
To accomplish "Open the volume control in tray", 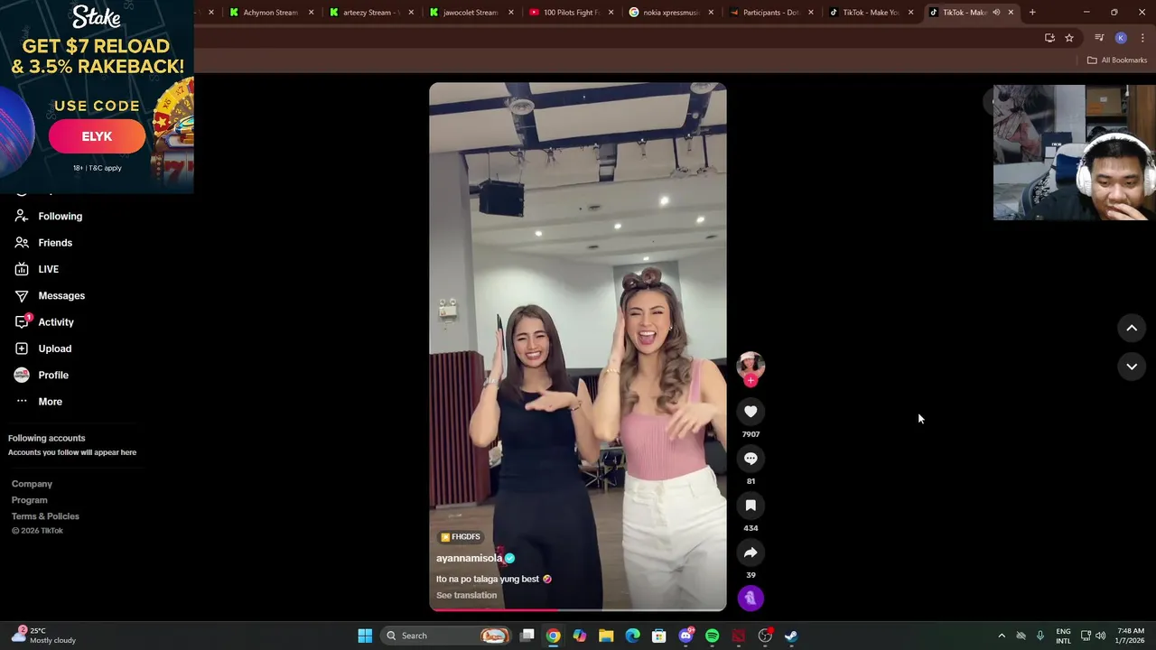I will [1100, 636].
